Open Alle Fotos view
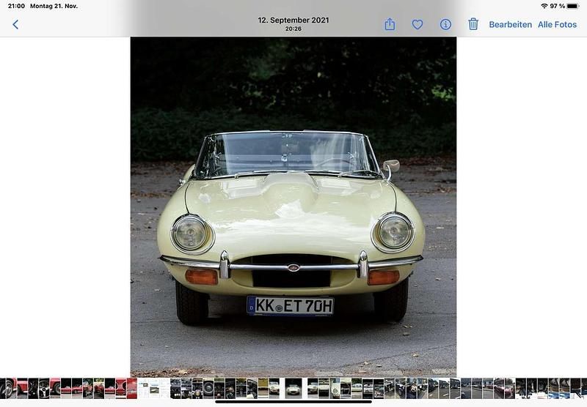The height and width of the screenshot is (407, 587). click(557, 25)
